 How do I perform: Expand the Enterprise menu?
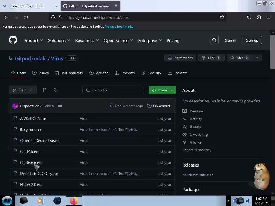coord(150,40)
